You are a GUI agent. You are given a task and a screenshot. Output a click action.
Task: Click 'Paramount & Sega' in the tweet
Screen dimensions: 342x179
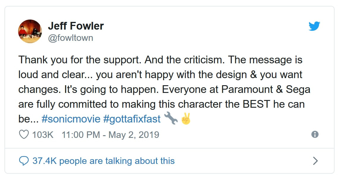(266, 89)
